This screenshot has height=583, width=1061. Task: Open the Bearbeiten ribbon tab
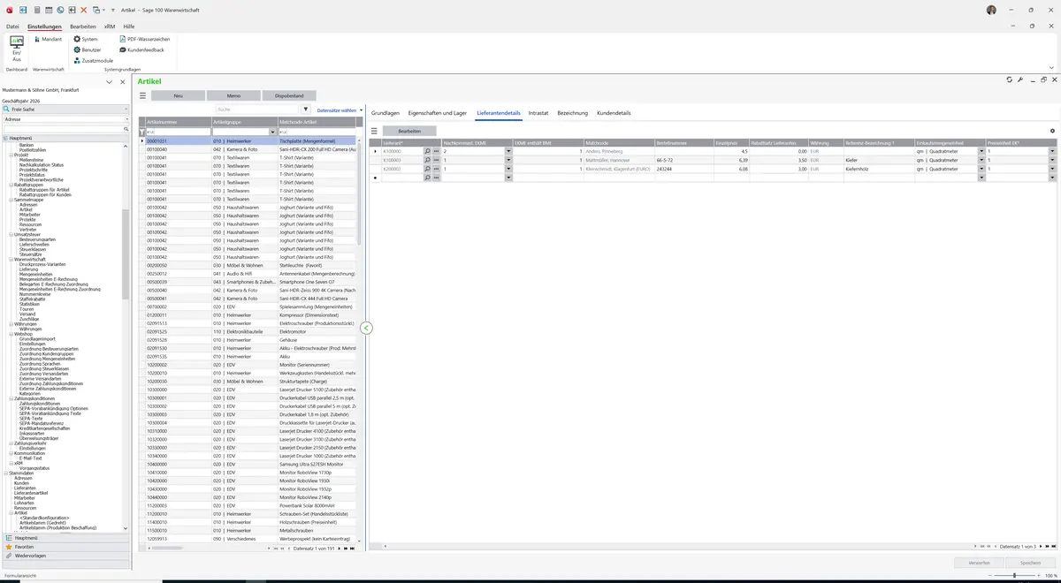(83, 26)
